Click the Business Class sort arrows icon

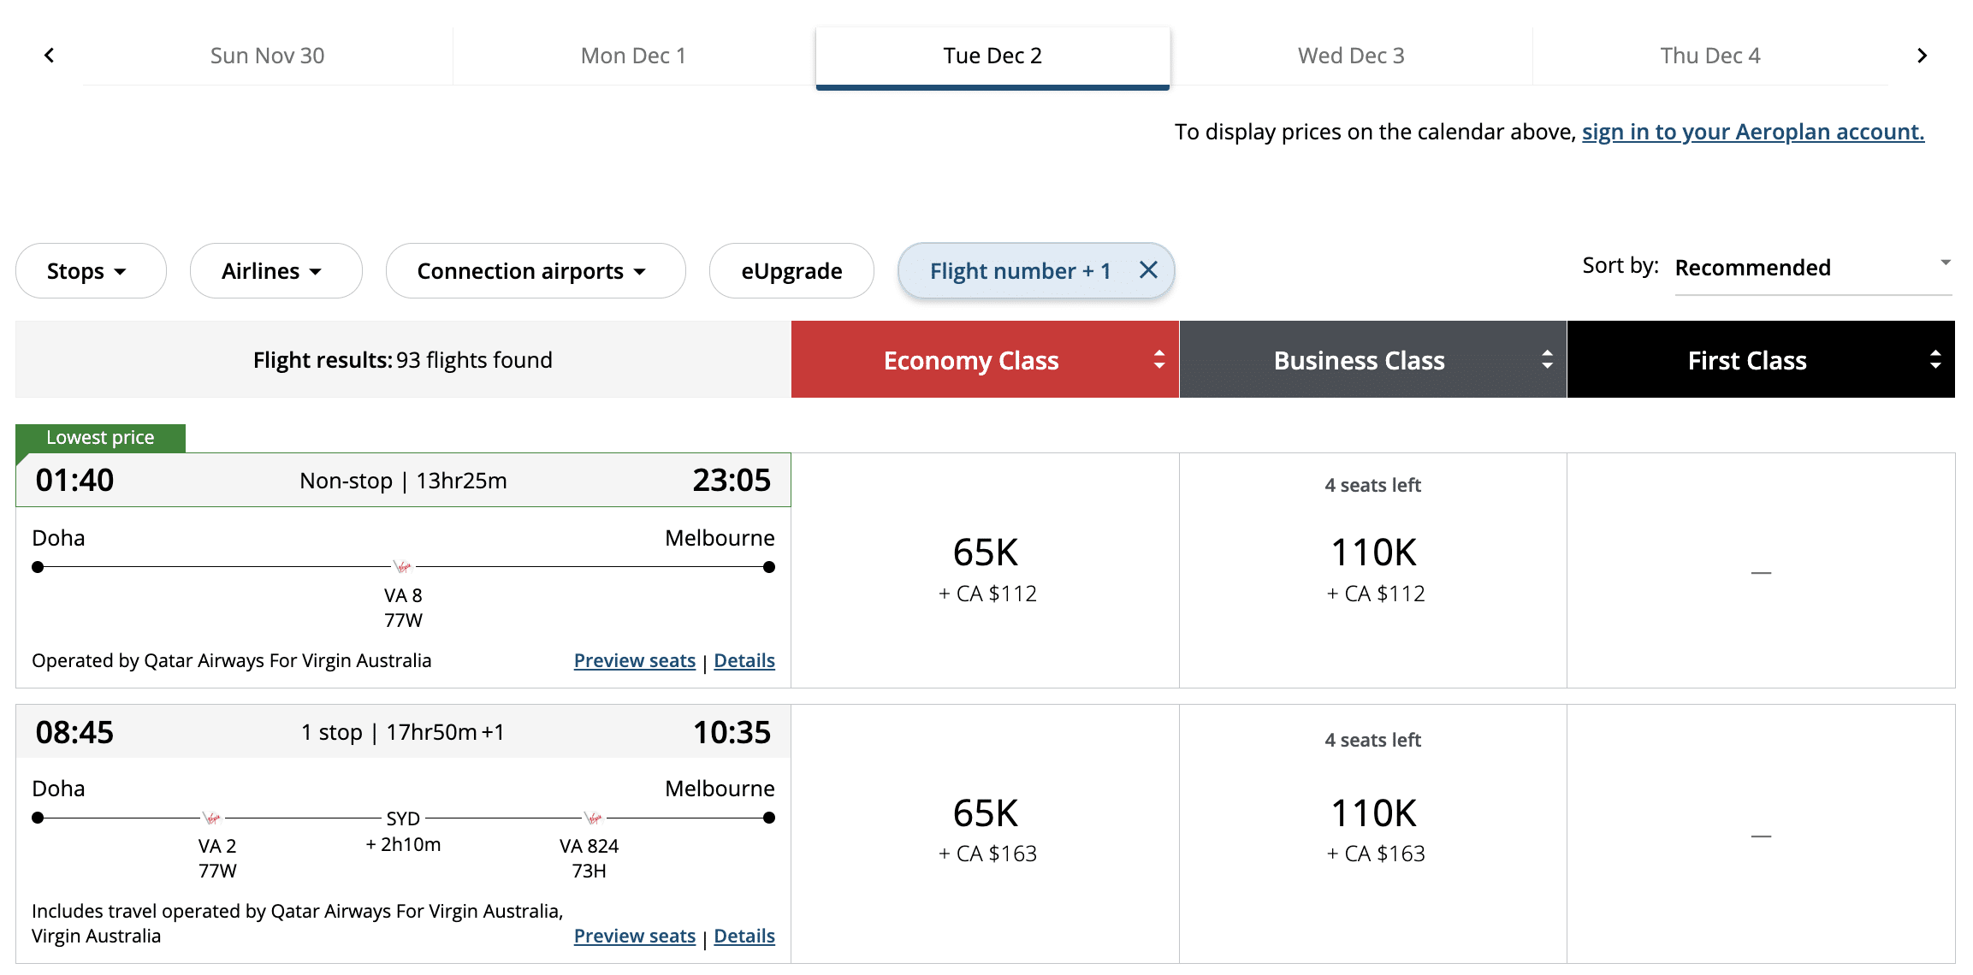click(1547, 359)
